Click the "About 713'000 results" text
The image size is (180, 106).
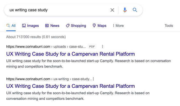point(36,37)
